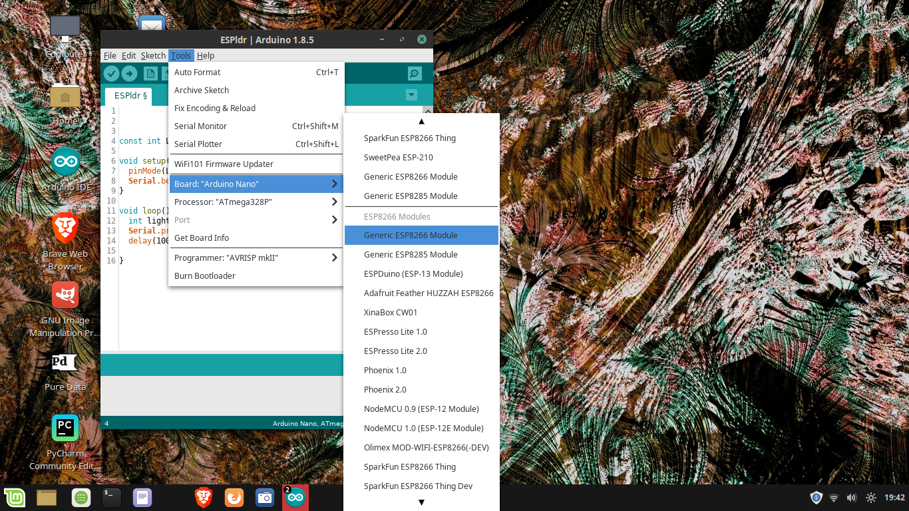The image size is (909, 511).
Task: Select Fix Encoding & Reload
Action: point(256,108)
